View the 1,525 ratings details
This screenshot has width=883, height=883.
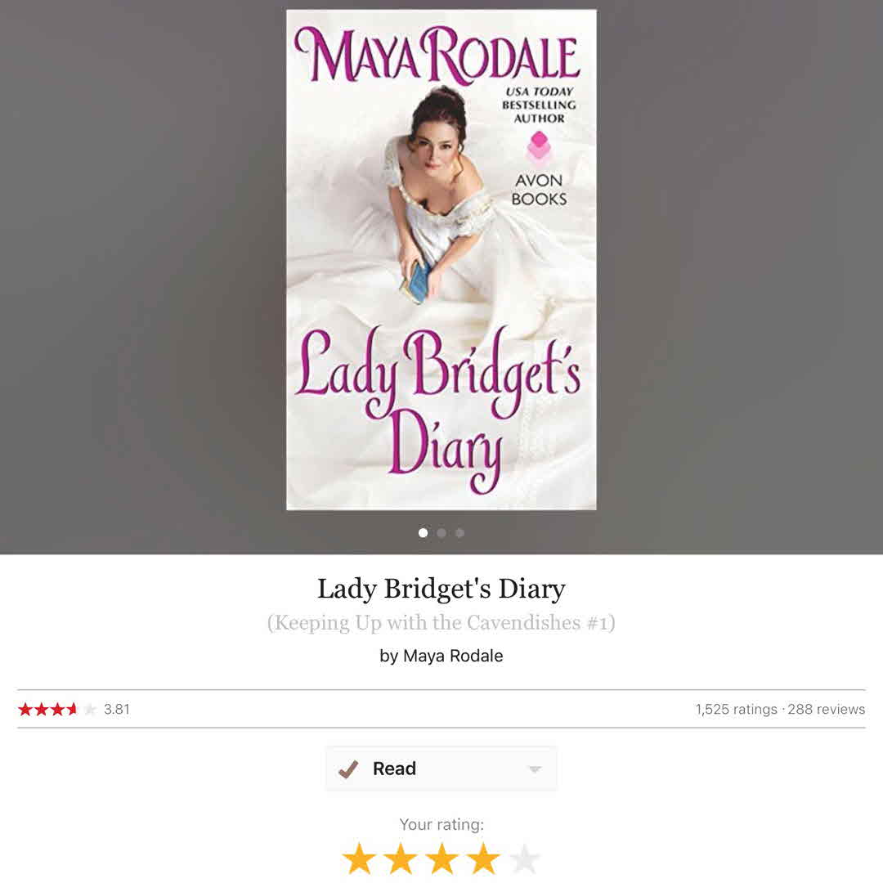click(x=736, y=709)
